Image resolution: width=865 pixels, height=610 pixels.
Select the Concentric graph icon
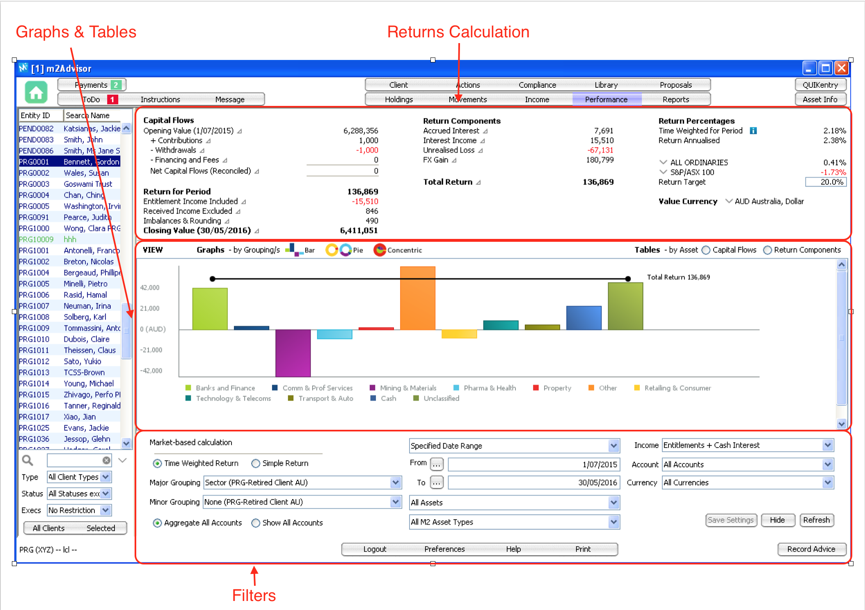pyautogui.click(x=380, y=250)
